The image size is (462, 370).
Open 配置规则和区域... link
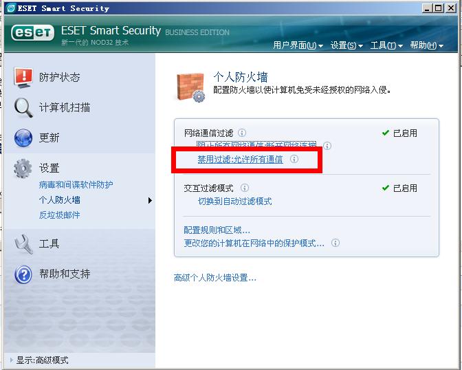coord(217,230)
